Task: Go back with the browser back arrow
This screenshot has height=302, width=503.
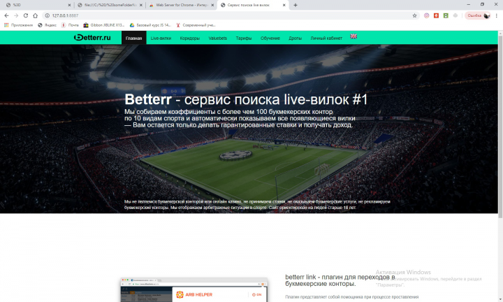Action: coord(6,15)
